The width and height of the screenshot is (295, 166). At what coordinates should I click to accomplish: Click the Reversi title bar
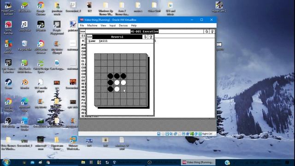[x=117, y=37]
